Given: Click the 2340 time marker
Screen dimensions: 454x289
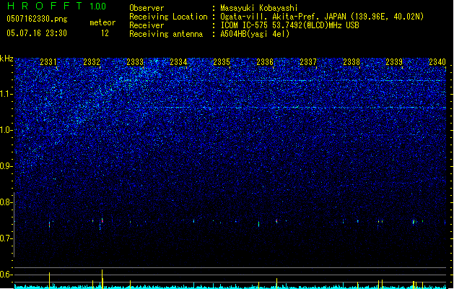Looking at the screenshot, I should point(437,61).
